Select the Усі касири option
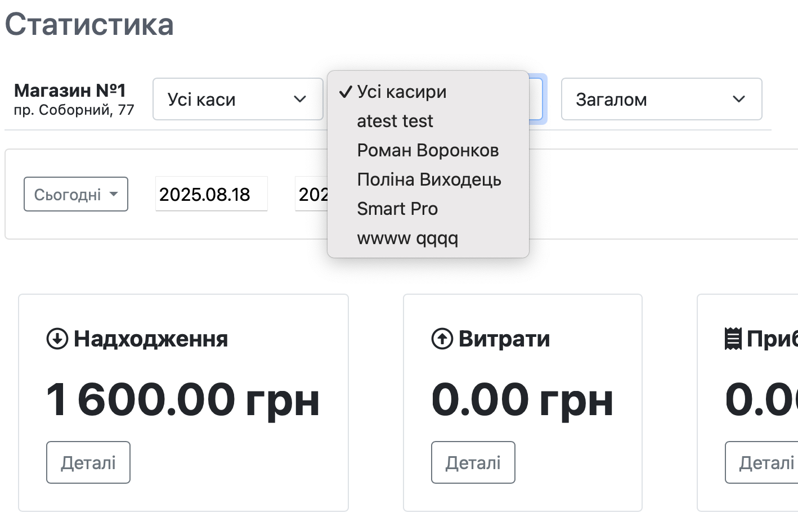Screen dimensions: 798x513 [402, 92]
